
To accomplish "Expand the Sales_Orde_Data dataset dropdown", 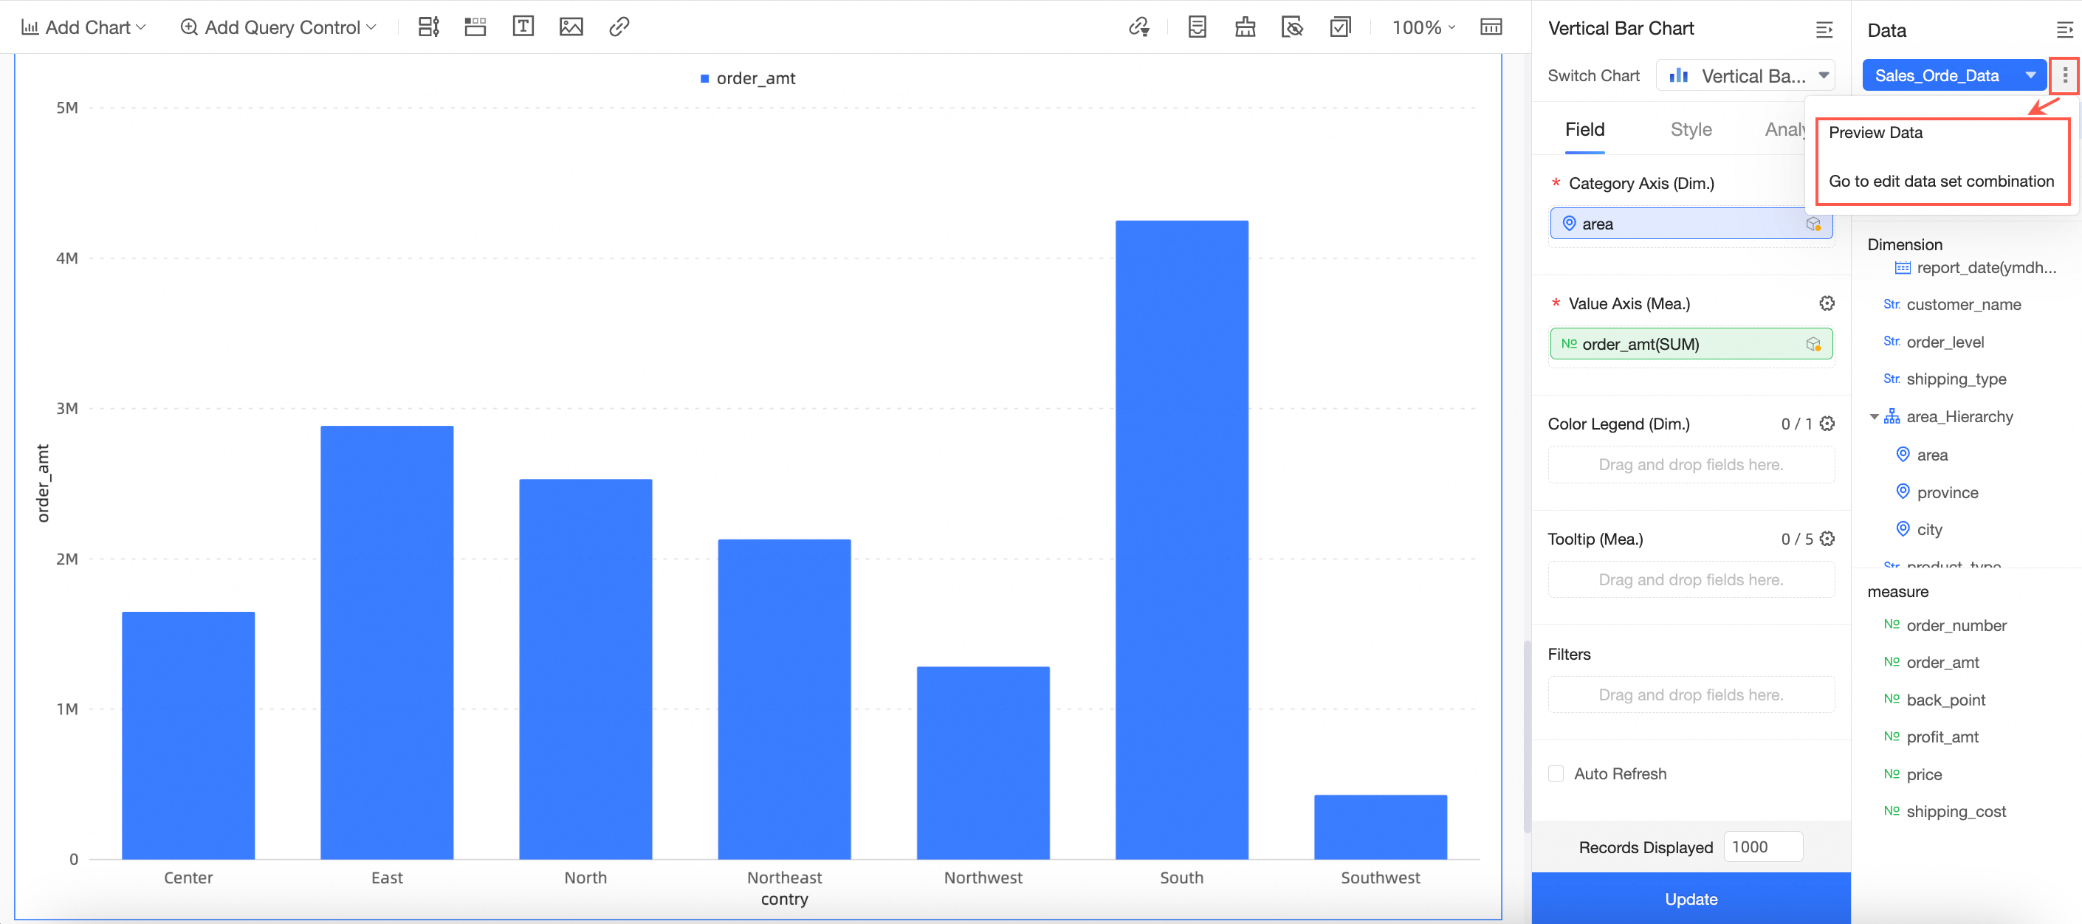I will pyautogui.click(x=2030, y=75).
